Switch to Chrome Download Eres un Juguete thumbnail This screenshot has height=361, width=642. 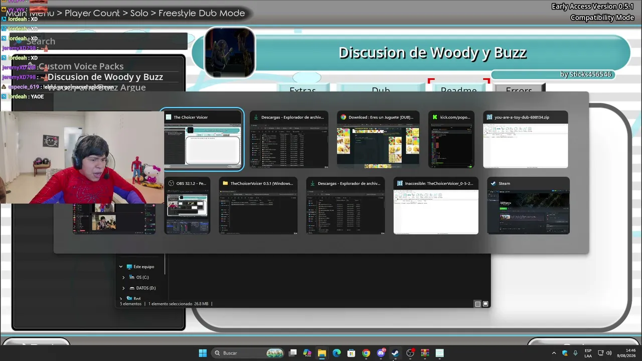coord(378,139)
